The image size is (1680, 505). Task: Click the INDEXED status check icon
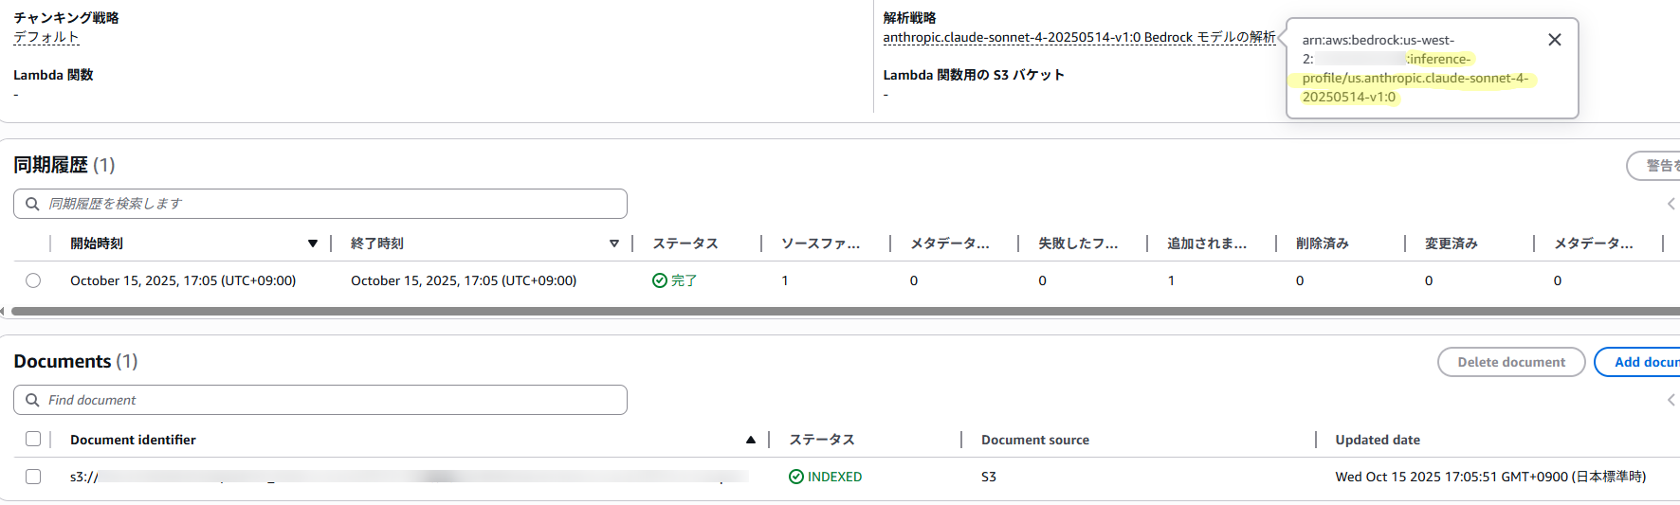(x=796, y=477)
